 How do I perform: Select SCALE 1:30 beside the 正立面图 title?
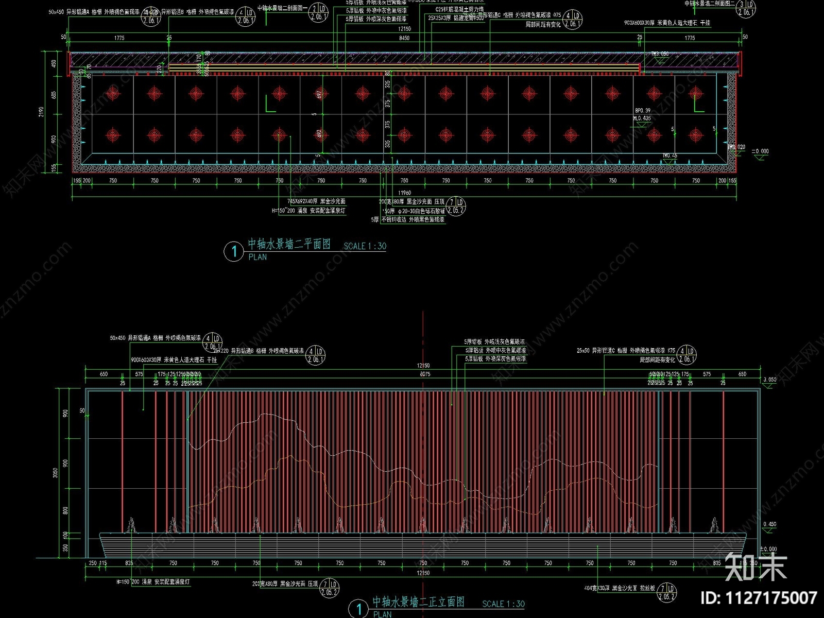point(503,604)
